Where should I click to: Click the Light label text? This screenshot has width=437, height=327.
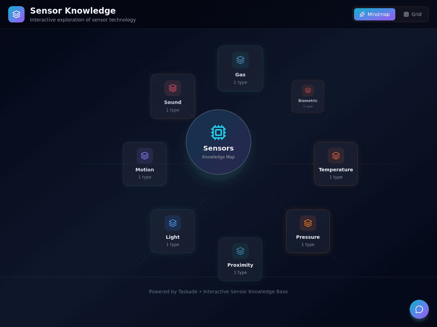click(173, 237)
